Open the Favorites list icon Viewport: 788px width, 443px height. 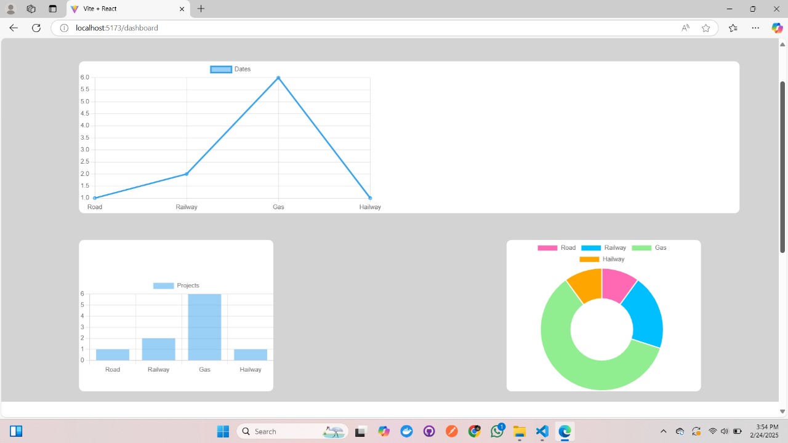(x=733, y=28)
